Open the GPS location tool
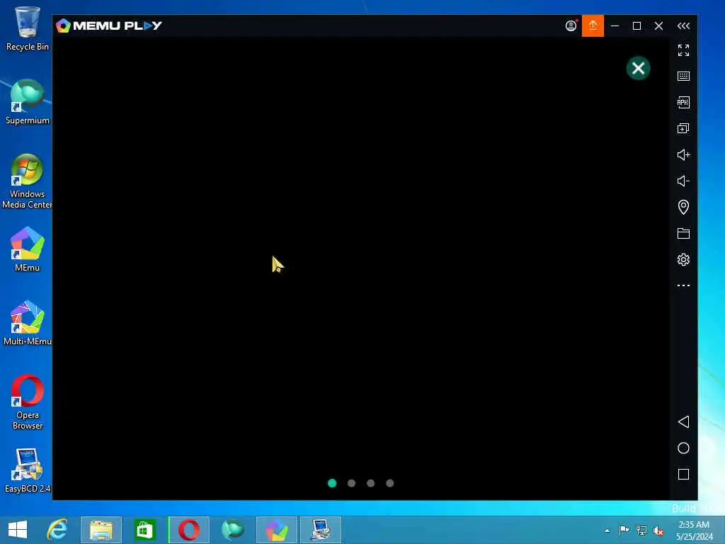 (683, 207)
